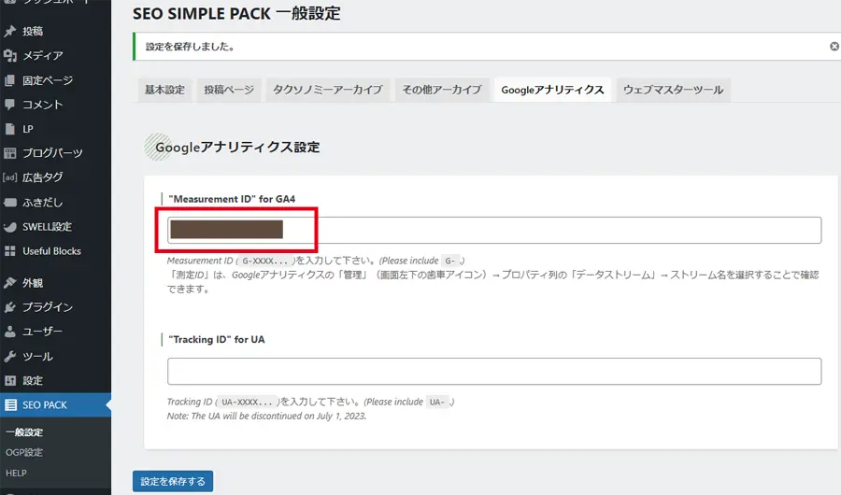Click the media icon beside メディア

coord(10,55)
